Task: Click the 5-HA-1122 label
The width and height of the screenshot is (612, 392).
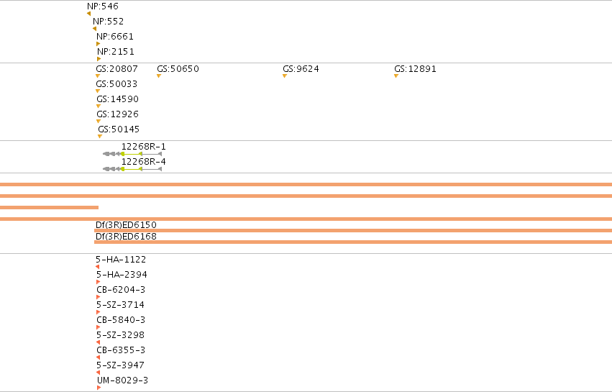Action: tap(121, 260)
